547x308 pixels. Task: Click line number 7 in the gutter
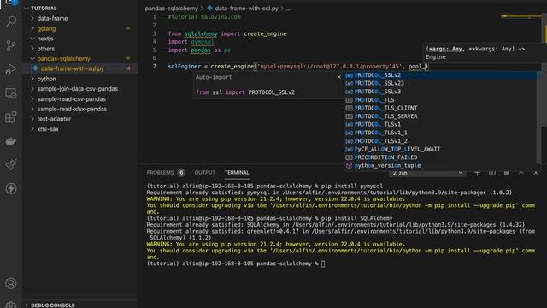pos(154,67)
